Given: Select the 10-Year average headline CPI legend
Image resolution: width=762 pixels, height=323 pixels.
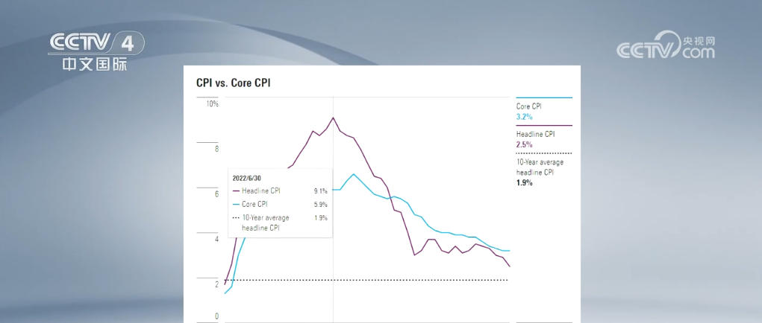Looking at the screenshot, I should coord(544,170).
